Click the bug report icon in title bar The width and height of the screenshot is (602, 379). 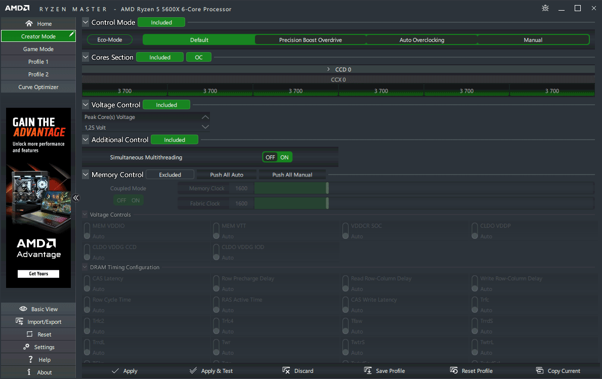pyautogui.click(x=545, y=8)
